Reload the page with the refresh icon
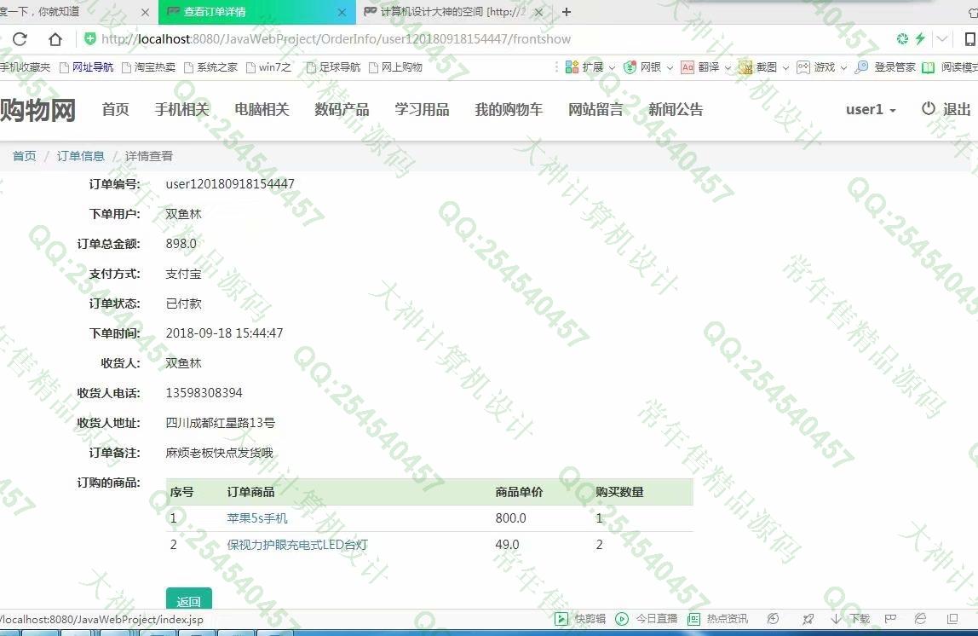This screenshot has height=636, width=978. [20, 39]
